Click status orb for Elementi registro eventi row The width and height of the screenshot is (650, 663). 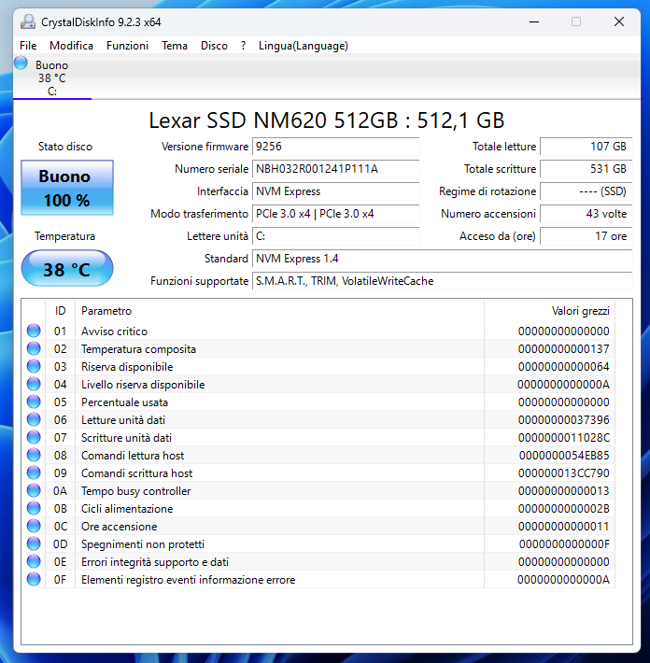pos(34,579)
